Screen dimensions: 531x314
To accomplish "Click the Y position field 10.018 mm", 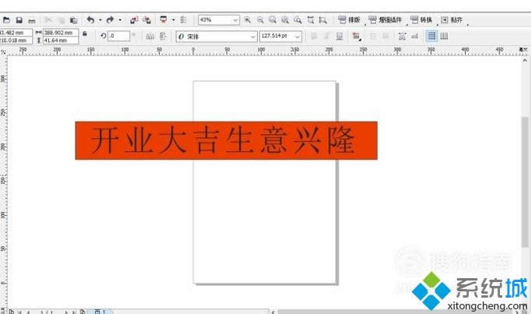I will pos(16,41).
